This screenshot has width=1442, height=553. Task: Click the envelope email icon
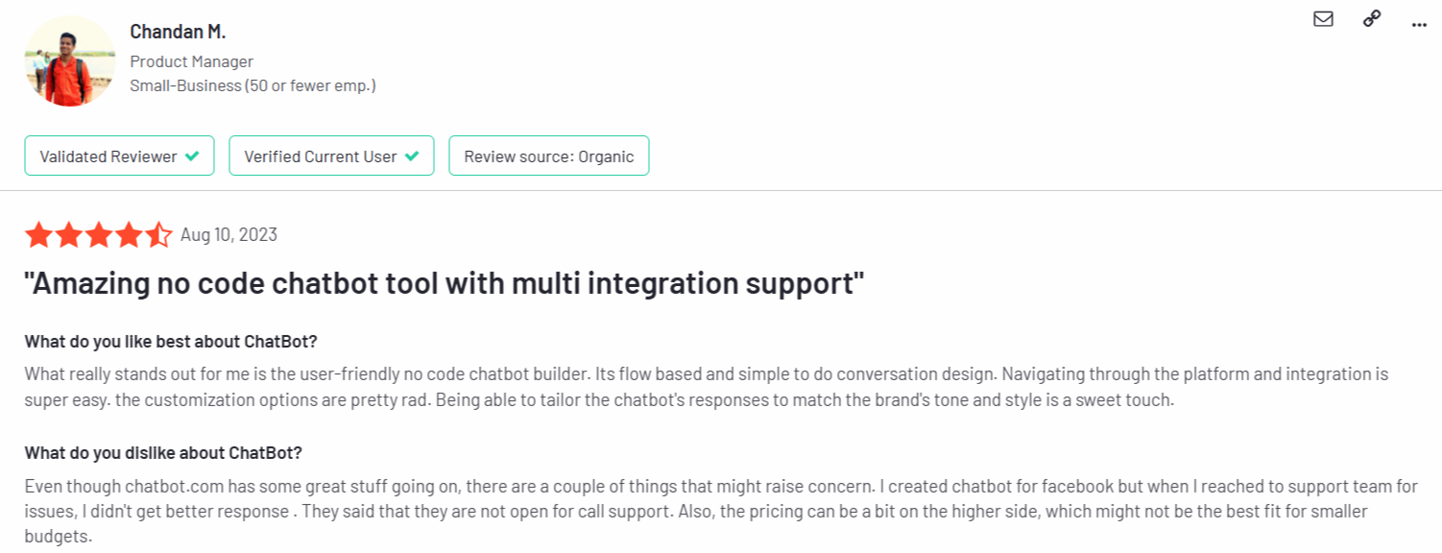1323,18
